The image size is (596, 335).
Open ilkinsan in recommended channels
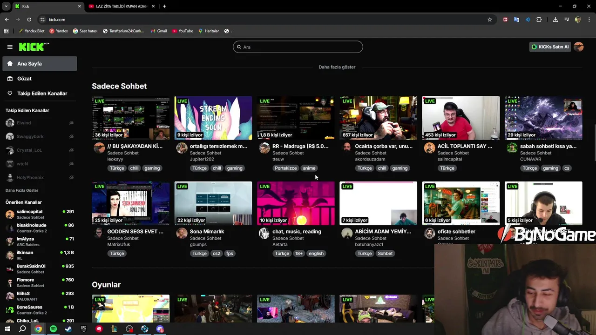[40, 255]
